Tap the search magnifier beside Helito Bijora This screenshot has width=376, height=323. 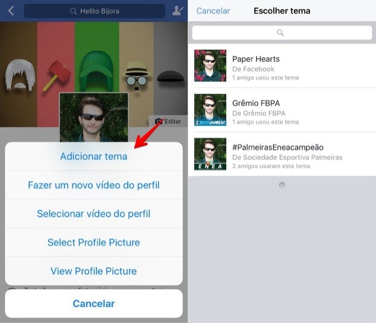(x=73, y=11)
